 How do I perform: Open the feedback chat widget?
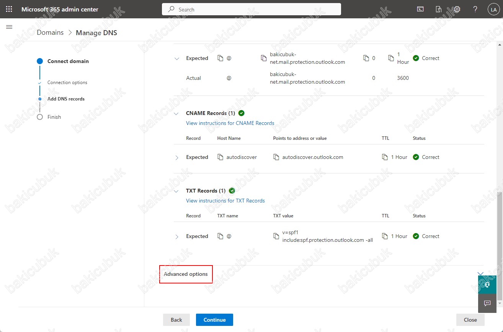point(487,303)
